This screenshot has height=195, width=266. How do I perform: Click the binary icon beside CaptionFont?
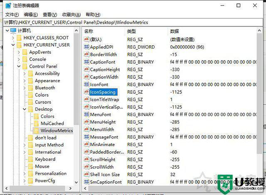pyautogui.click(x=86, y=62)
